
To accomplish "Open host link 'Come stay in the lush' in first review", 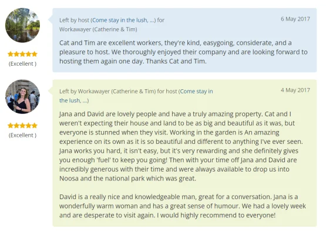I will coord(123,20).
